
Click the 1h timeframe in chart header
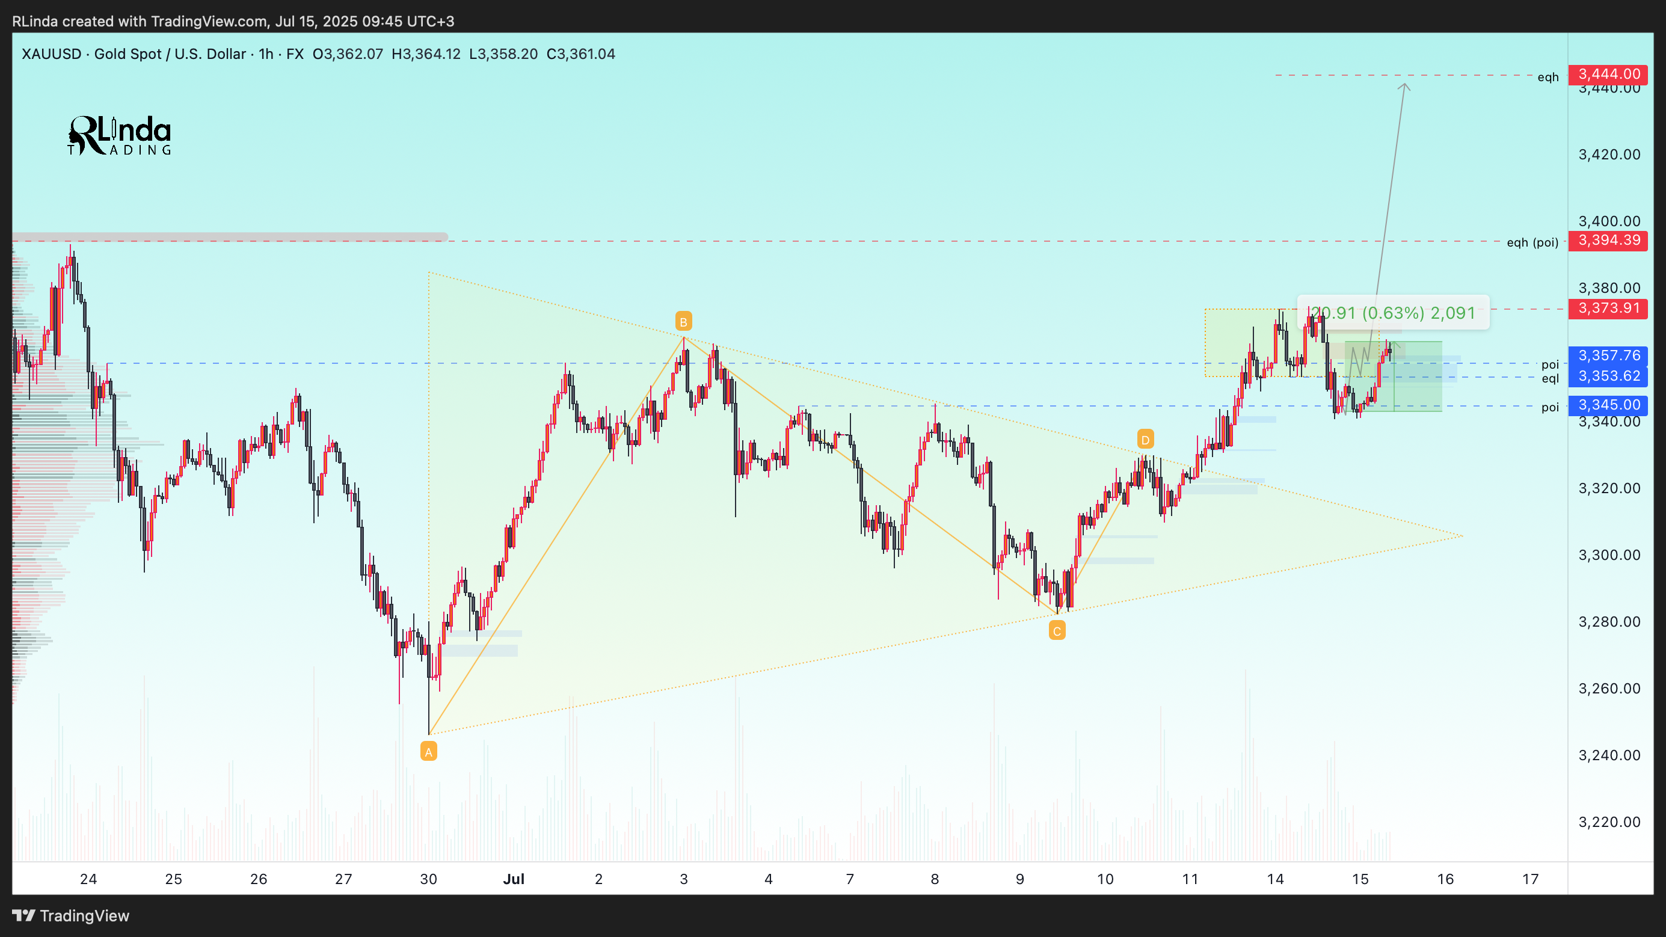click(266, 54)
